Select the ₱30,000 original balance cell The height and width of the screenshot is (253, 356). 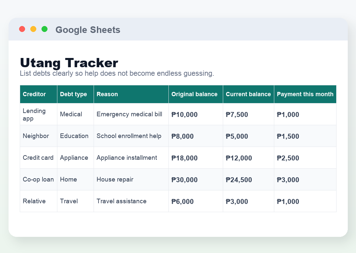coord(196,180)
